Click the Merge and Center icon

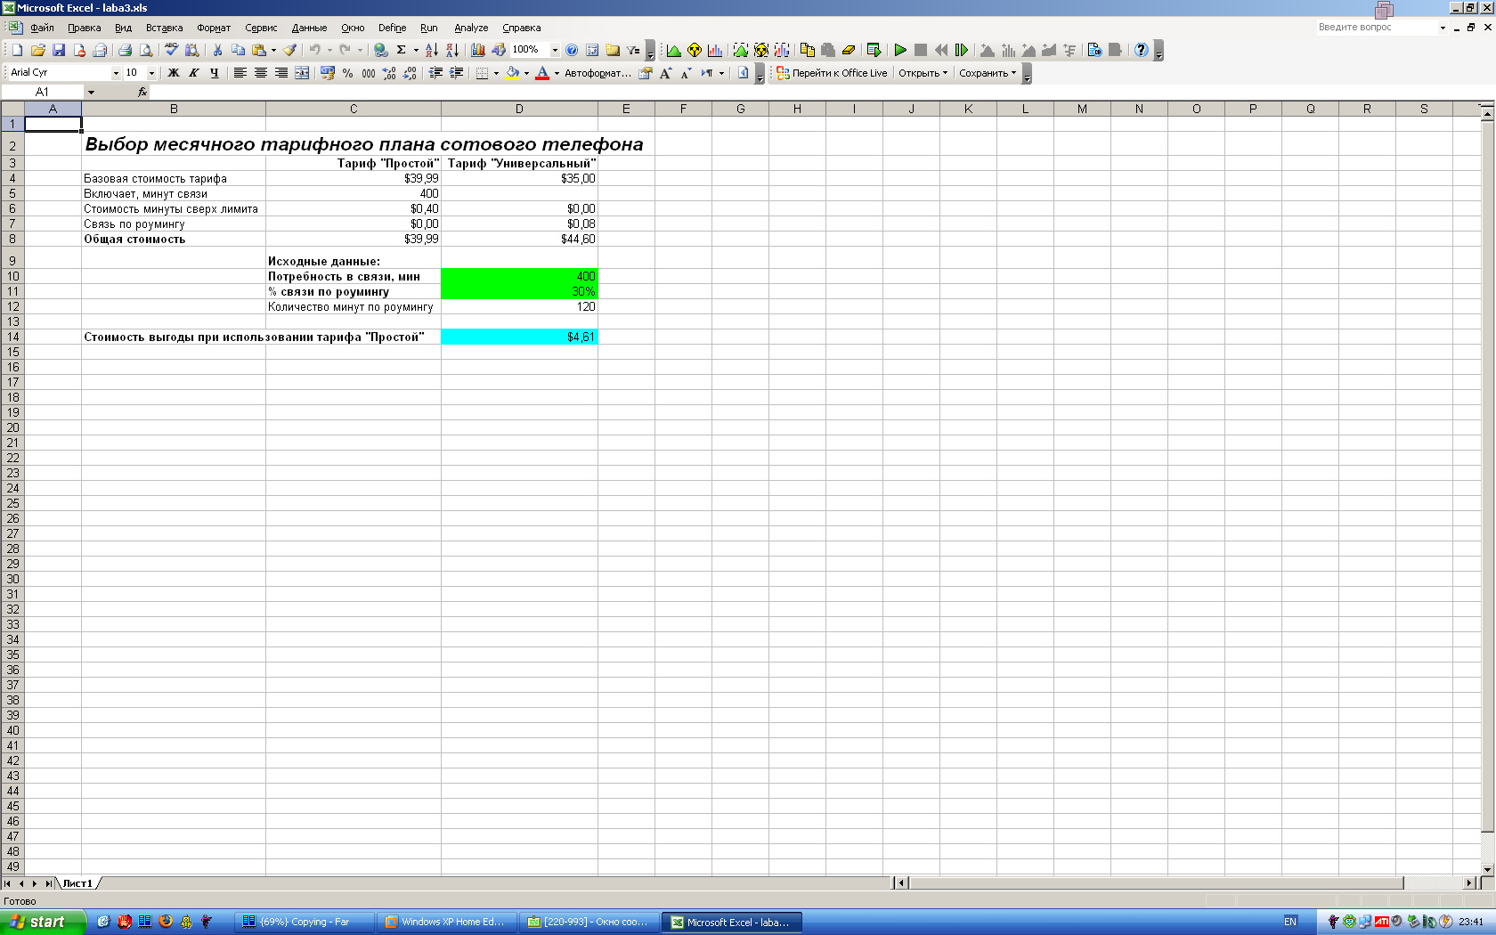click(x=302, y=74)
